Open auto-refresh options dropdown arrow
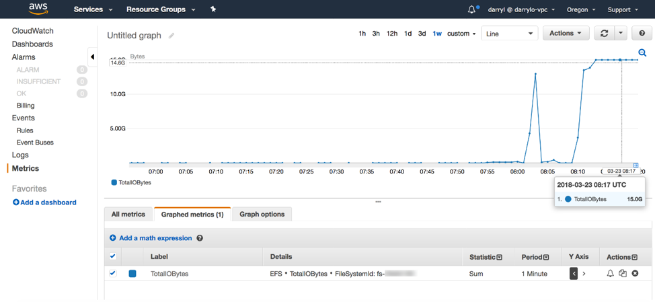 pos(620,34)
